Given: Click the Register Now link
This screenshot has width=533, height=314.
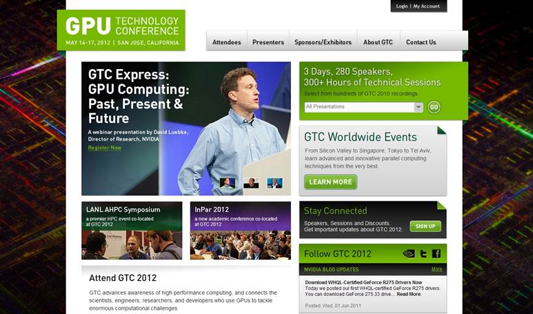Looking at the screenshot, I should (x=105, y=148).
